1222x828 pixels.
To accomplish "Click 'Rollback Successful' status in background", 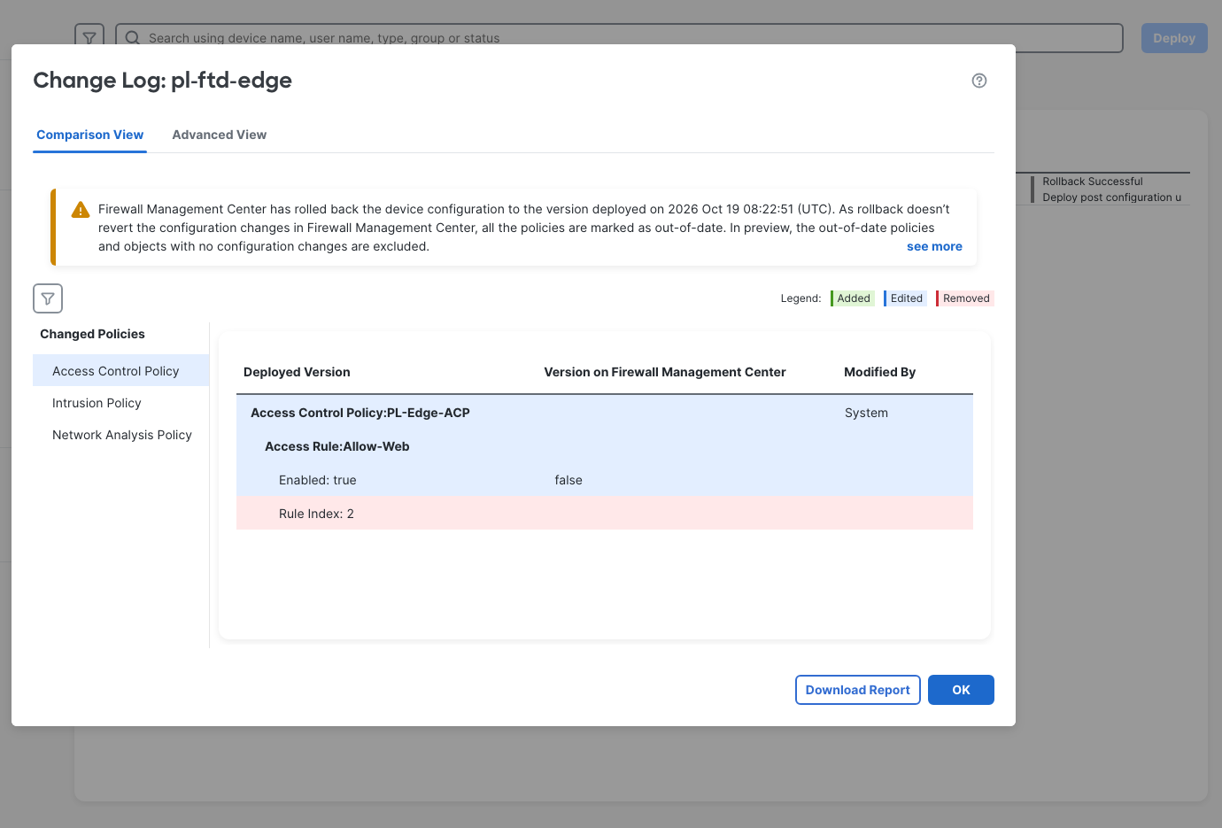I will (x=1093, y=182).
